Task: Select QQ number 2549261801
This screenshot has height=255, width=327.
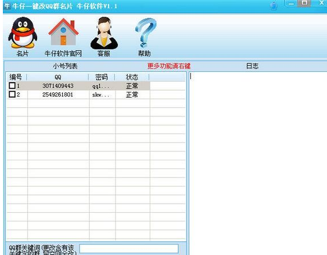Action: point(58,95)
